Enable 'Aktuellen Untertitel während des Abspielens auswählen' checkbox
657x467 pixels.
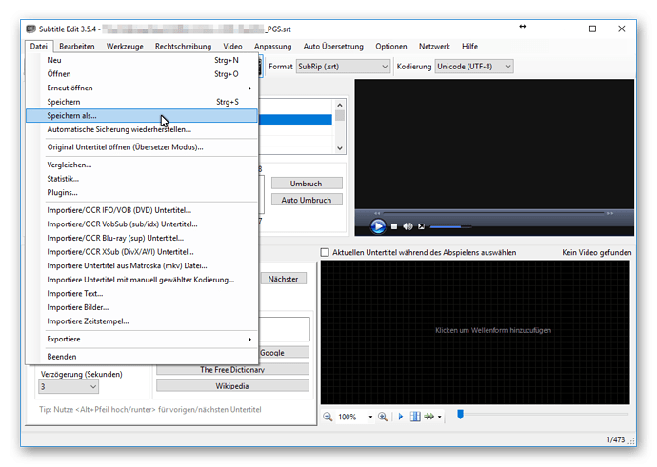pyautogui.click(x=325, y=252)
